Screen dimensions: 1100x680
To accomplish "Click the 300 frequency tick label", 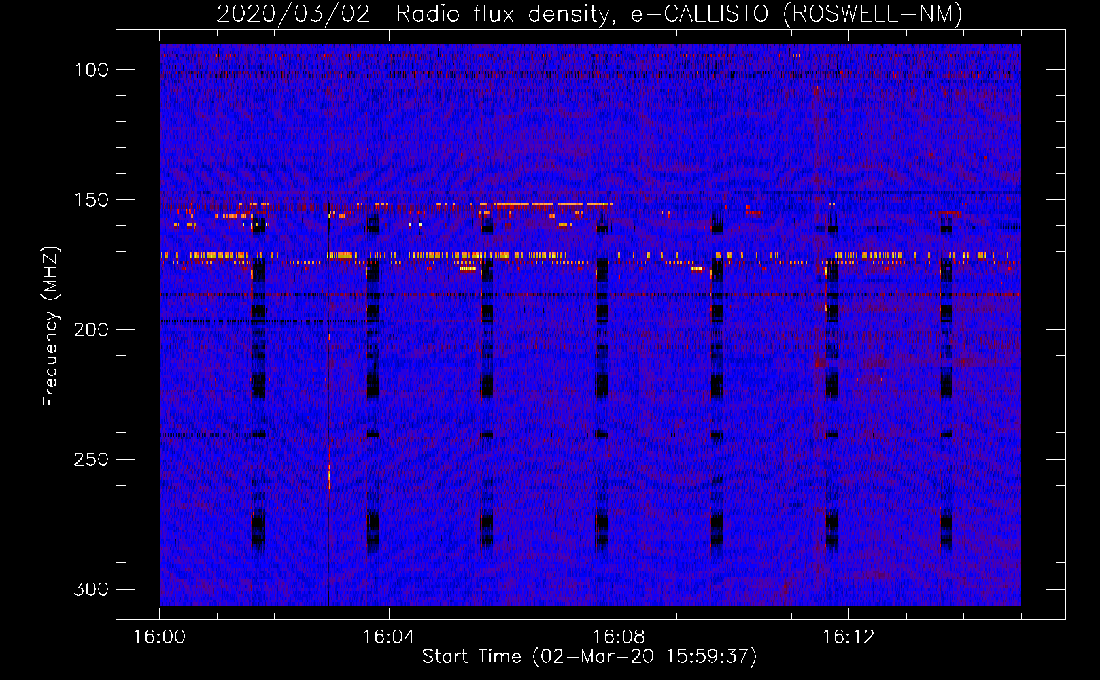I will pos(91,590).
